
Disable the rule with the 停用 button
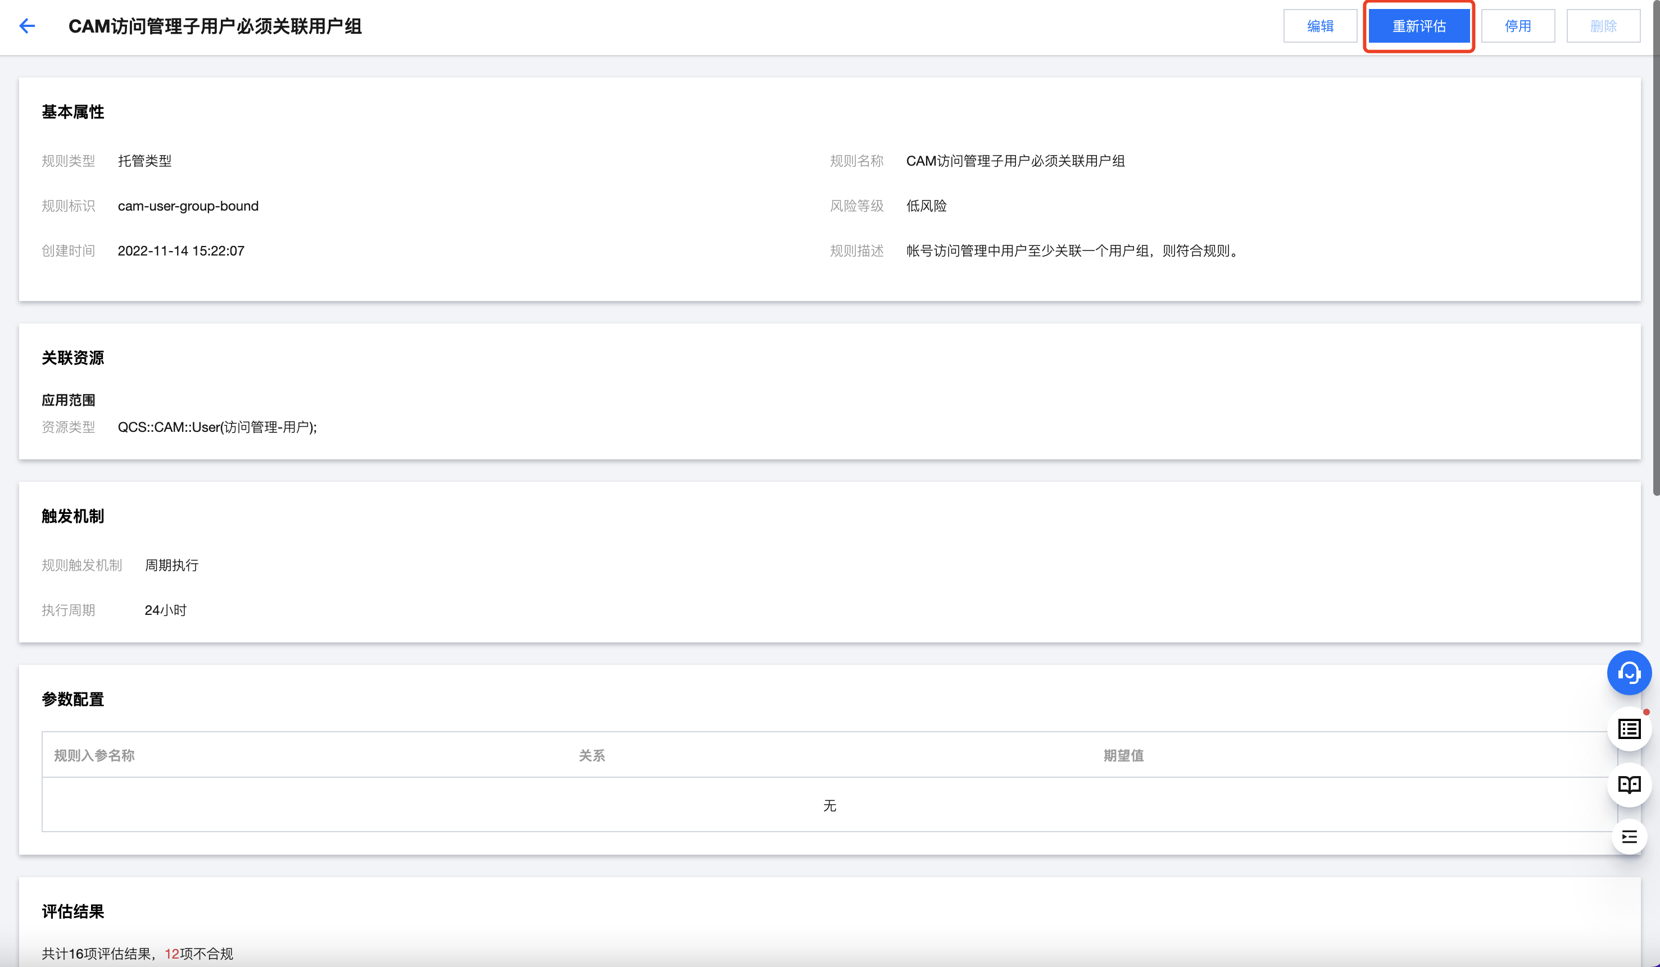pyautogui.click(x=1517, y=26)
